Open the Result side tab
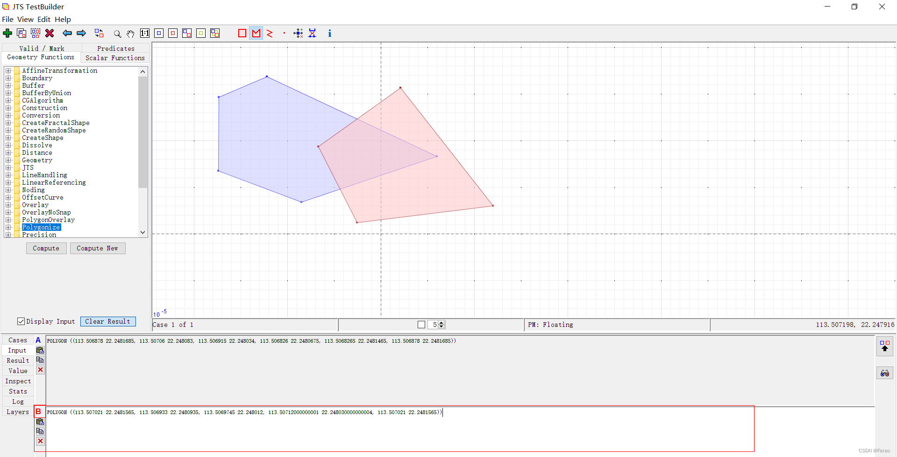Screen dimensions: 897x457 [18, 360]
